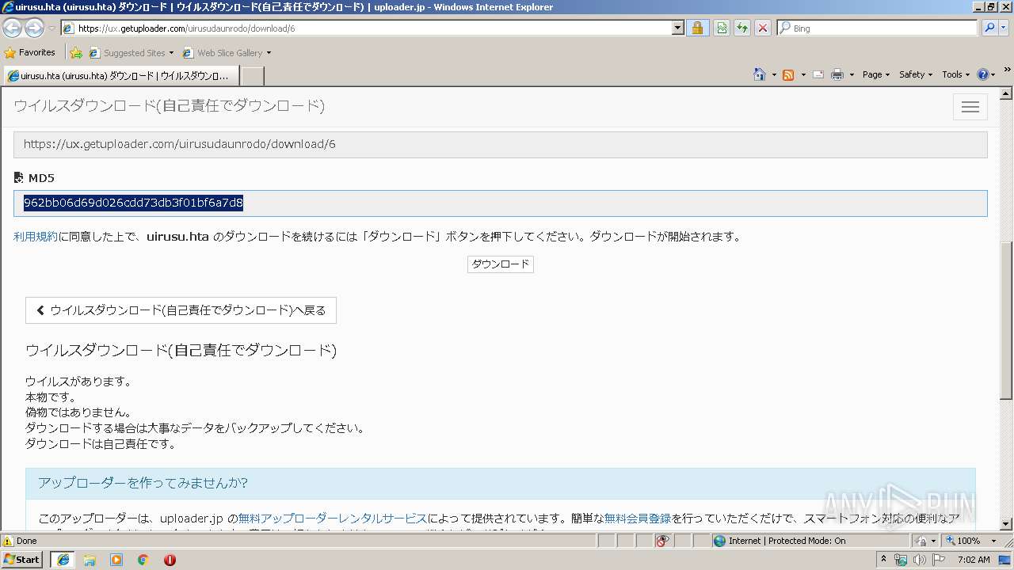Click the taskbar clock 7:02 AM
The height and width of the screenshot is (570, 1014).
[974, 560]
